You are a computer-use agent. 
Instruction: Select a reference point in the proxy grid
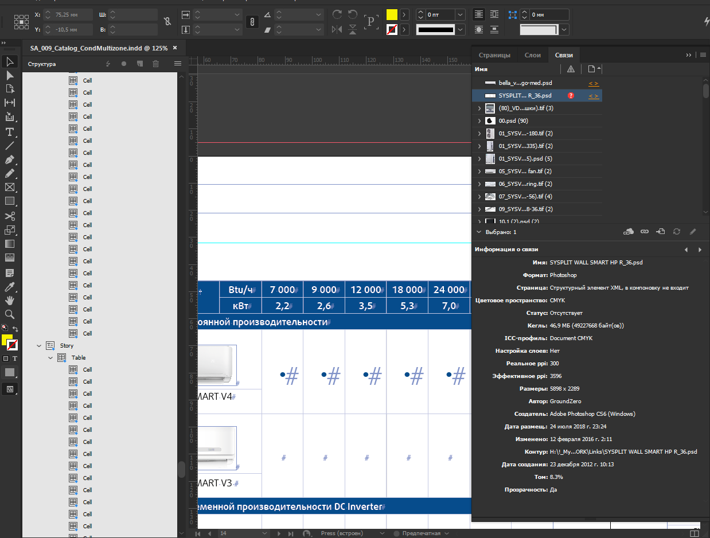(22, 22)
